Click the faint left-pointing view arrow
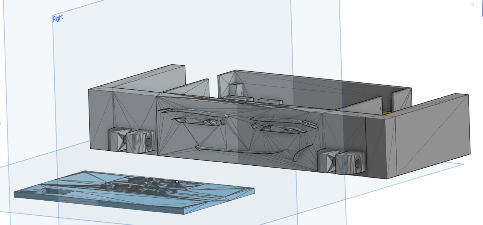 pos(472,5)
